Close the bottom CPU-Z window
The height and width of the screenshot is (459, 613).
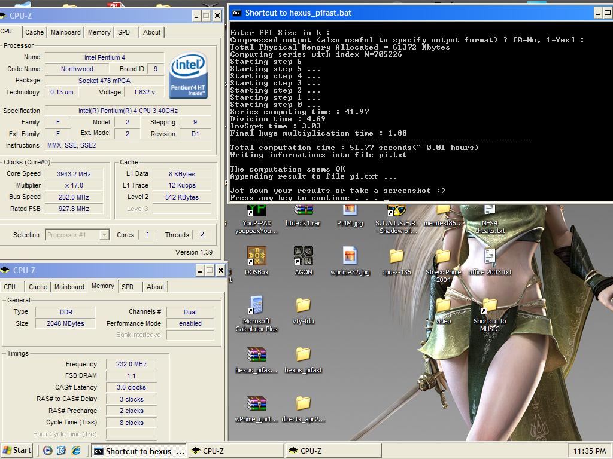coord(220,270)
